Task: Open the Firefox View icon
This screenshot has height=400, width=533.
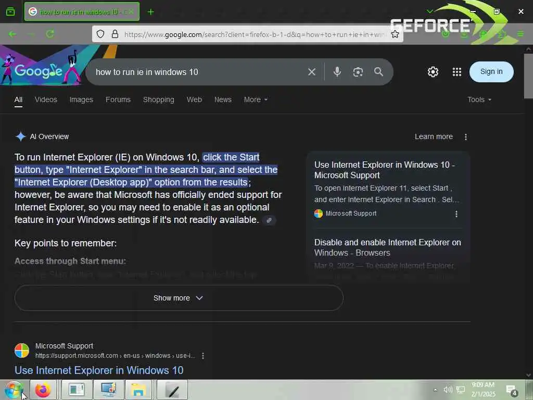Action: point(10,11)
